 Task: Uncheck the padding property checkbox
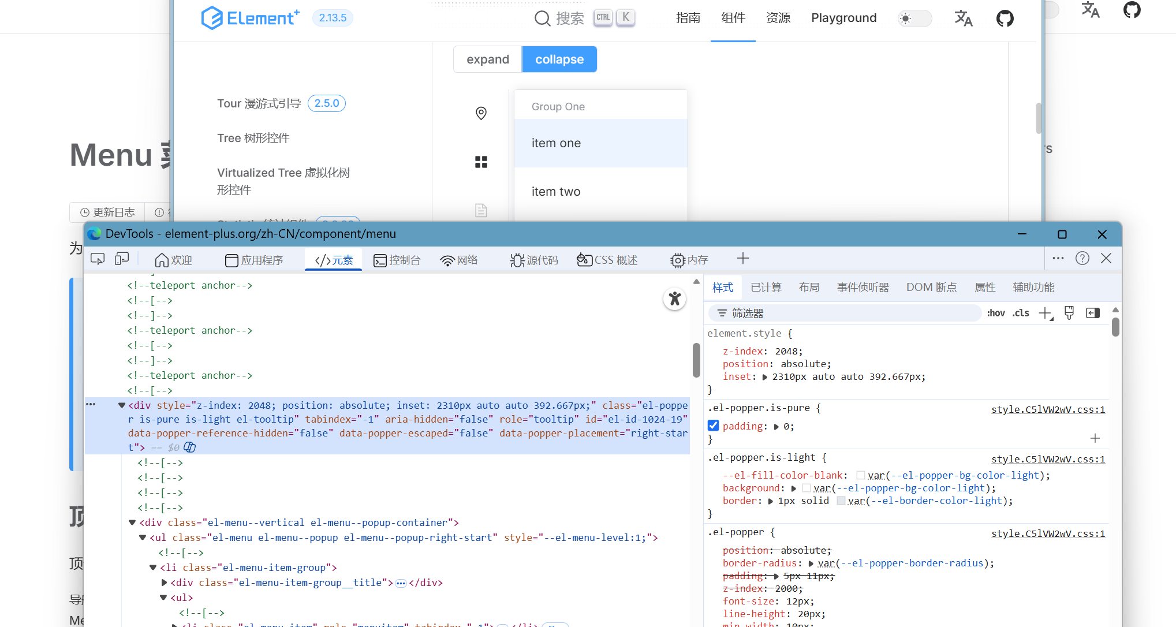[x=714, y=426]
